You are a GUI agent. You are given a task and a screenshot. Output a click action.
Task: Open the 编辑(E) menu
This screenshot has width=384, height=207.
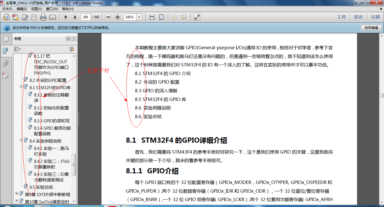click(x=22, y=9)
